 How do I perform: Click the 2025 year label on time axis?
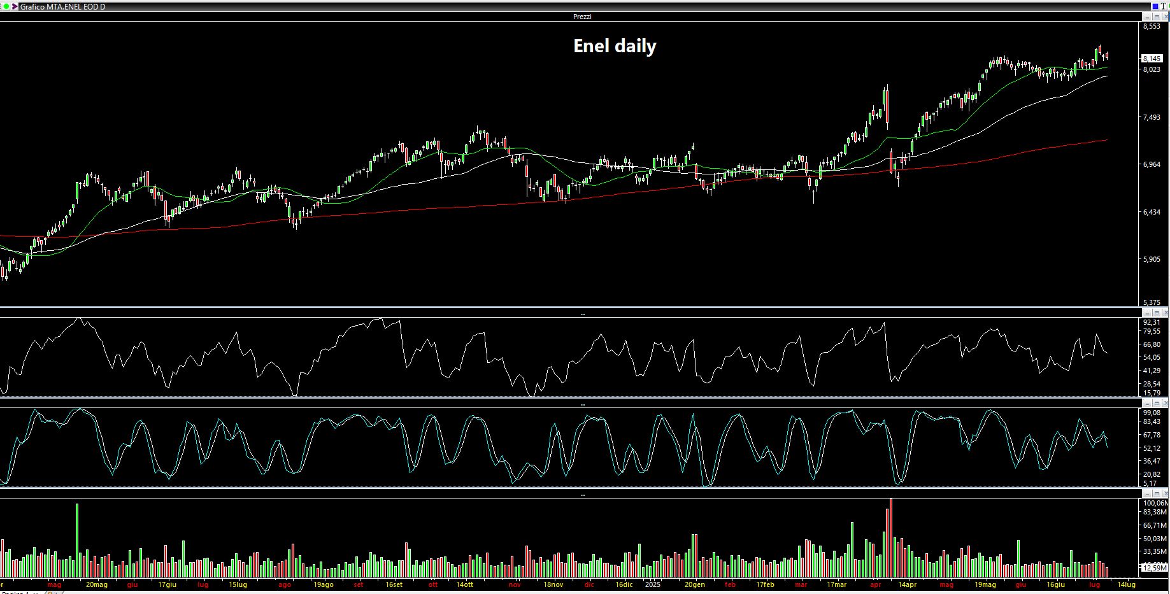[653, 584]
